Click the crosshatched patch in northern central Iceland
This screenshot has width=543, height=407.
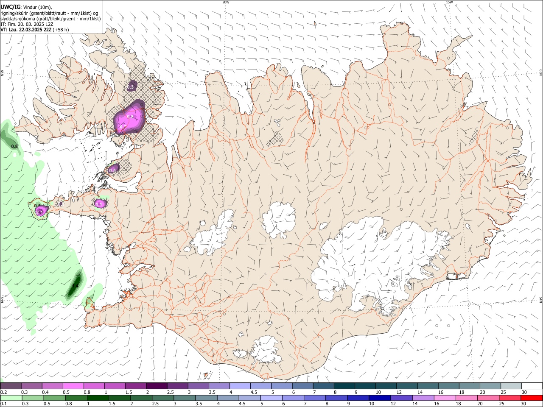tap(274, 139)
